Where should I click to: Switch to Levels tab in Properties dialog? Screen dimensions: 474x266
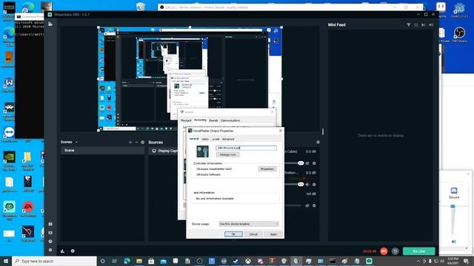(x=216, y=139)
